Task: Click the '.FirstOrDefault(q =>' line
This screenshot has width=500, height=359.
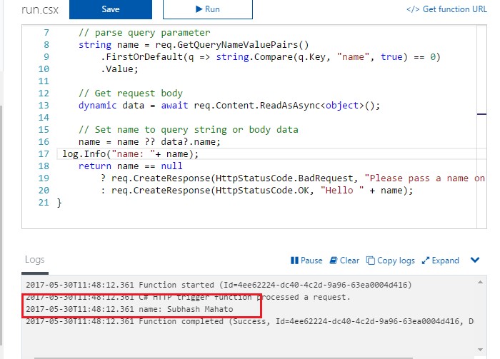Action: tap(271, 57)
